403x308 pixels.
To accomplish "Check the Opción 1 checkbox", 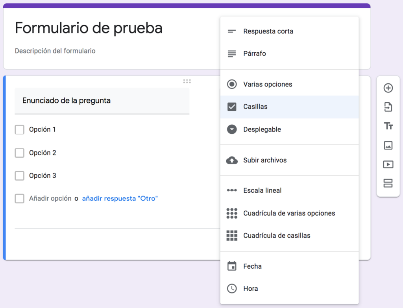I will click(20, 129).
